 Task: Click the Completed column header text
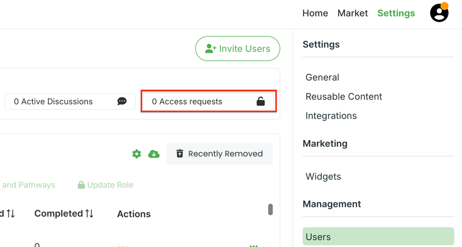click(x=59, y=213)
